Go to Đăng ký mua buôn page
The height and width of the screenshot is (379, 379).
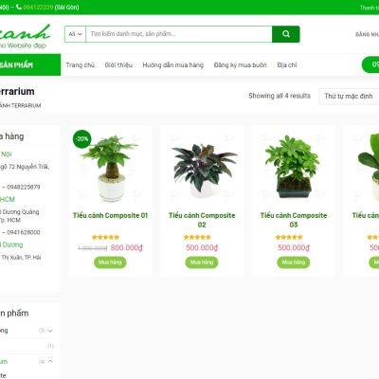click(241, 65)
